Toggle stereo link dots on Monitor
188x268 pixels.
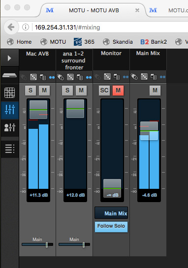pyautogui.click(x=125, y=77)
